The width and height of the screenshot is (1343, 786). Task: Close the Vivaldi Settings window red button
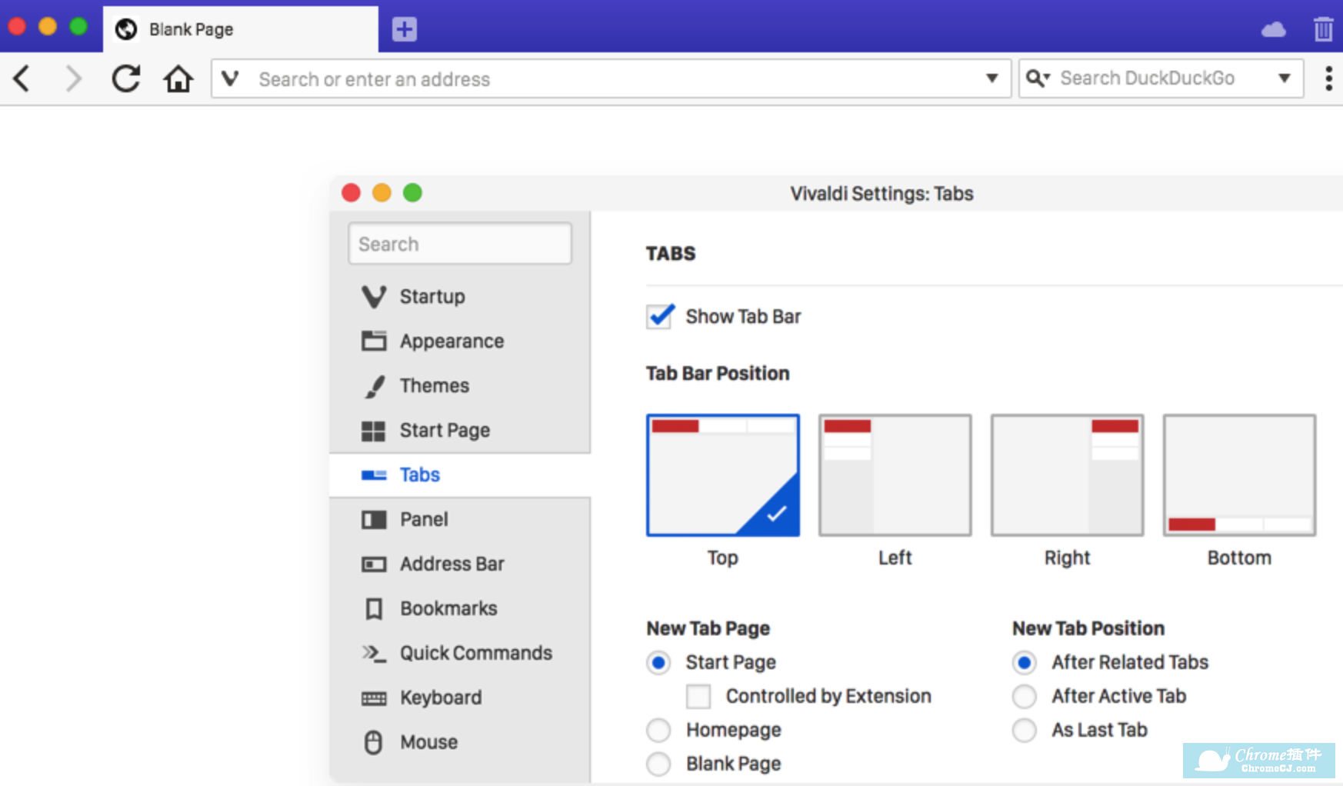point(352,192)
